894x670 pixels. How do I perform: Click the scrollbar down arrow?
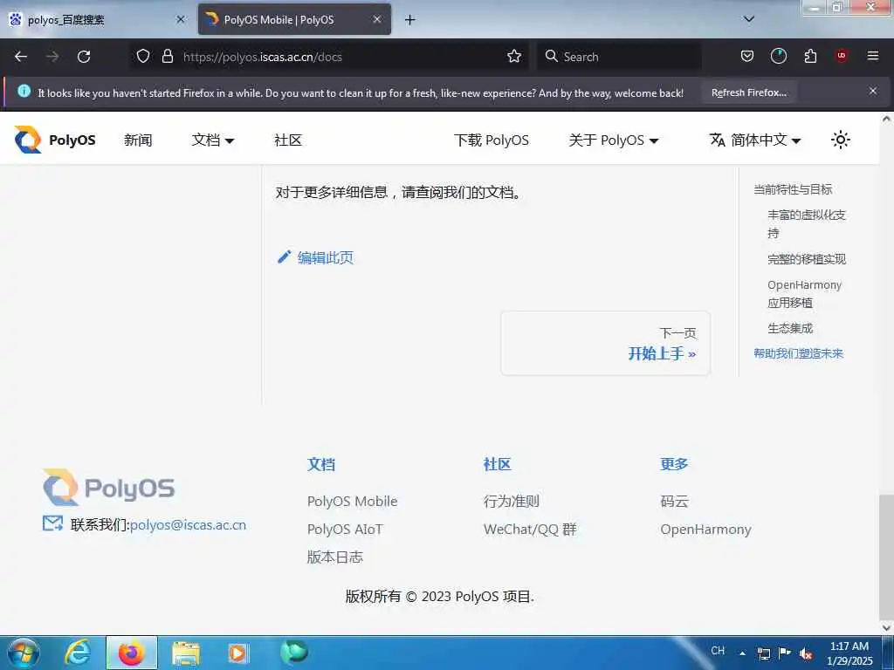886,628
